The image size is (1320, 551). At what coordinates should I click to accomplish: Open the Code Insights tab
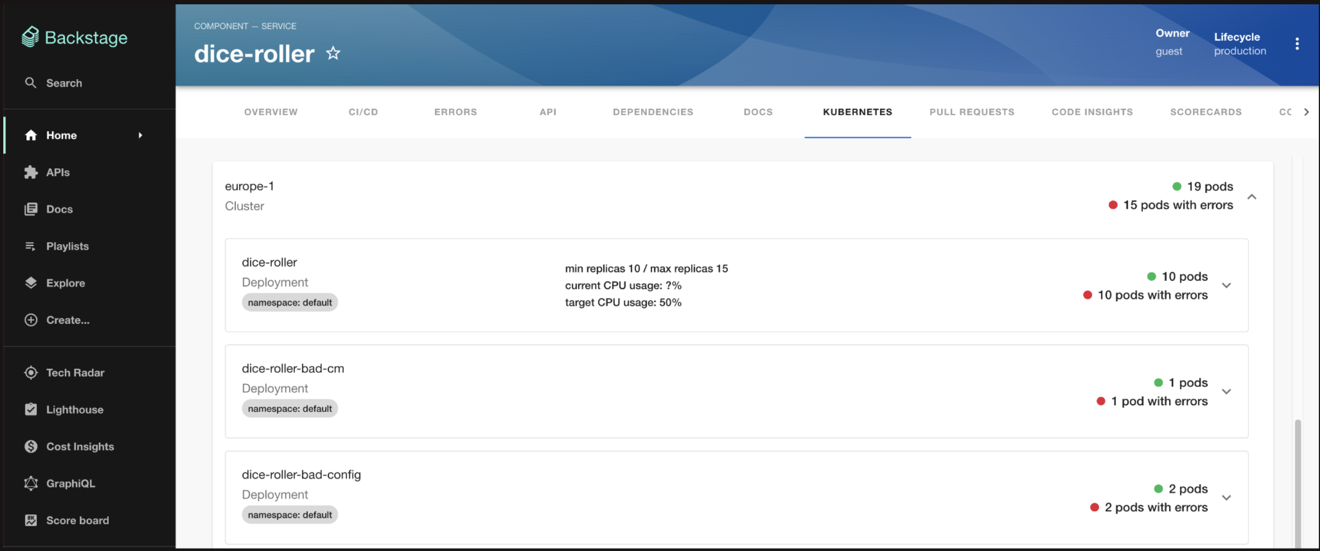coord(1092,112)
